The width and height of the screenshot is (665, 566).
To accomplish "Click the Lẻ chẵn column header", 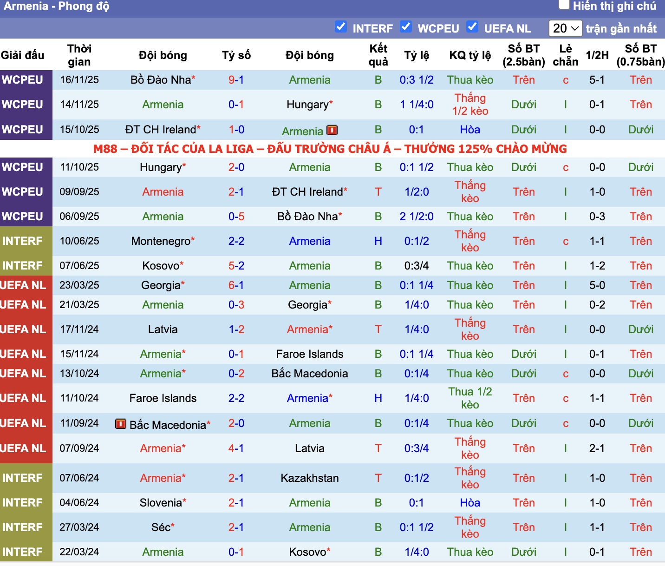I will click(565, 55).
